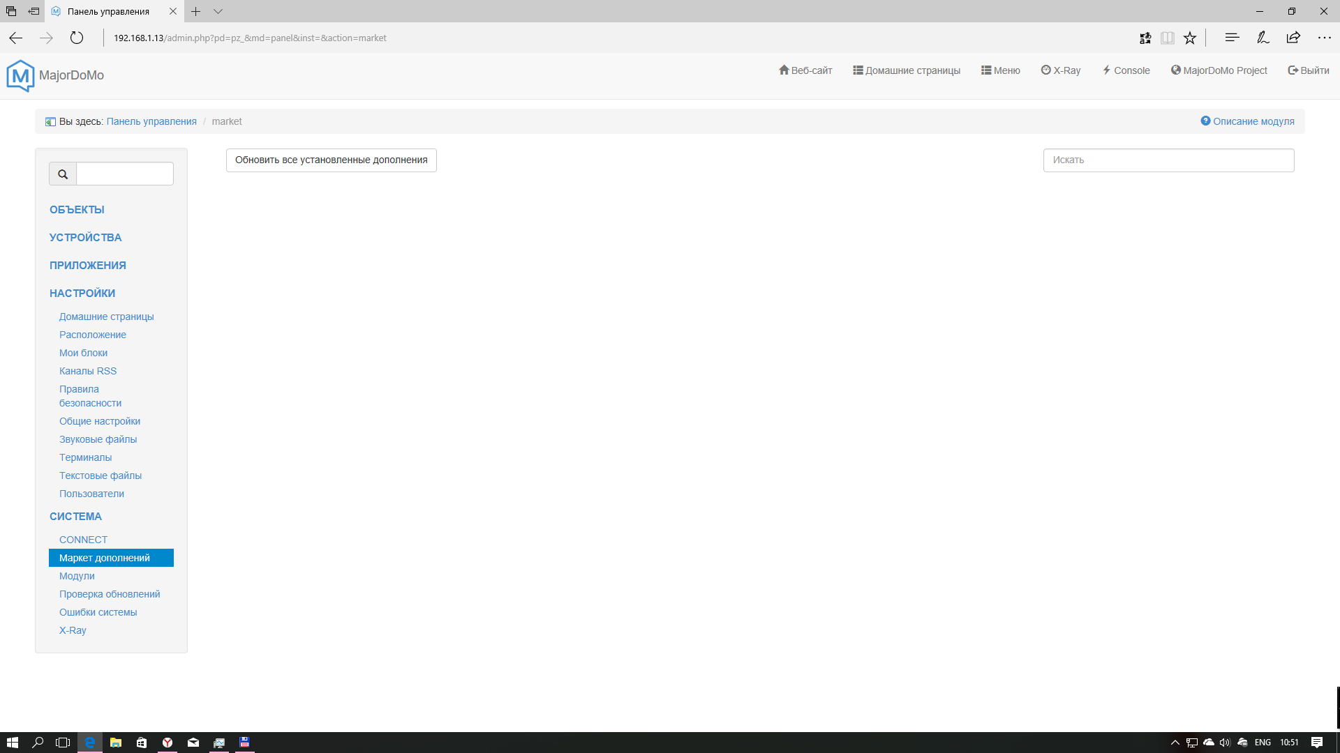The width and height of the screenshot is (1340, 753).
Task: Open the Модули sidebar link
Action: 77,576
